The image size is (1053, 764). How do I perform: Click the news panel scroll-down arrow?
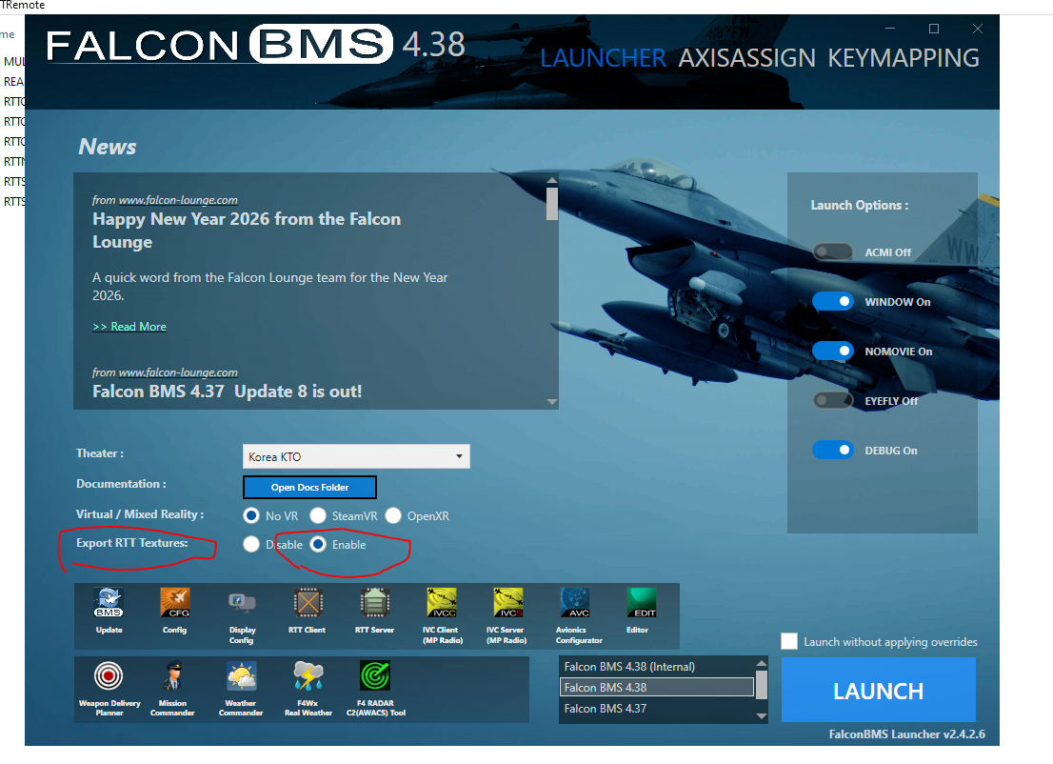(x=552, y=402)
